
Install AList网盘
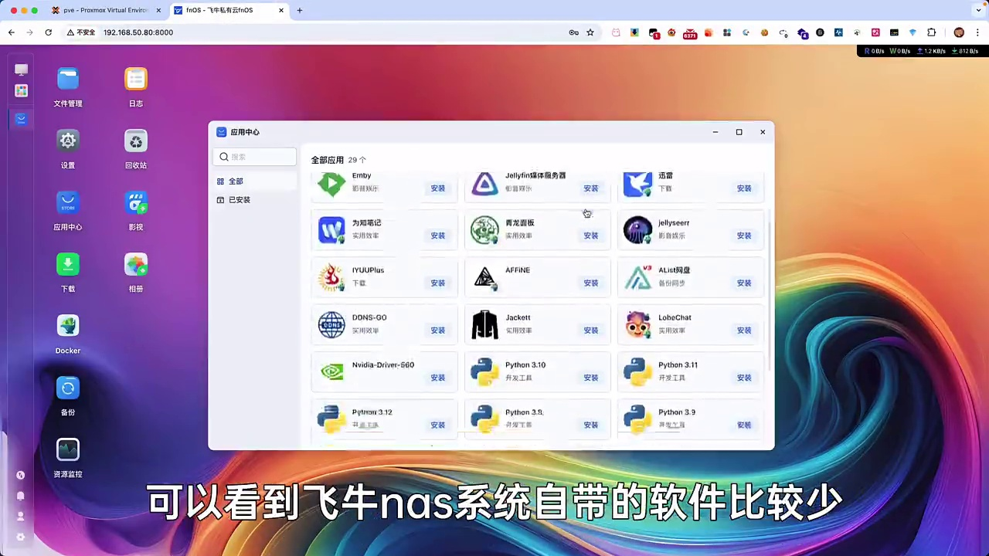pyautogui.click(x=744, y=283)
